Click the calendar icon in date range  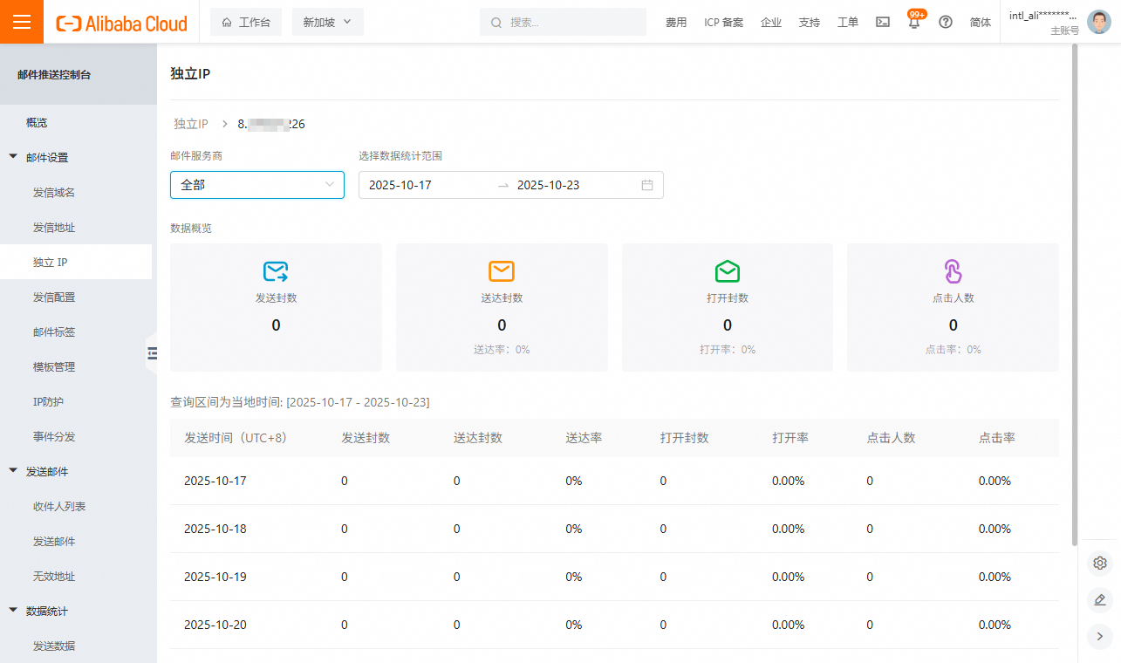[x=647, y=185]
